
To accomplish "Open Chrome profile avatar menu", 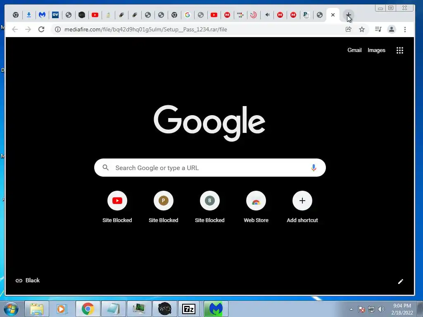I will [392, 29].
